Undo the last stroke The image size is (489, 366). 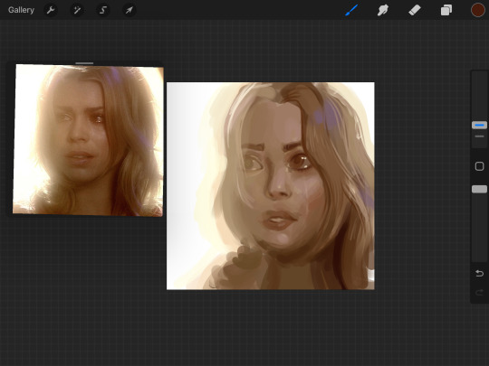[479, 273]
